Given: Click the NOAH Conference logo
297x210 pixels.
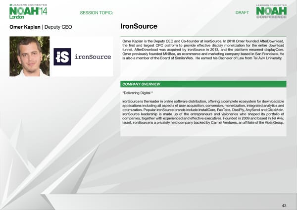Looking at the screenshot, I should (271, 11).
